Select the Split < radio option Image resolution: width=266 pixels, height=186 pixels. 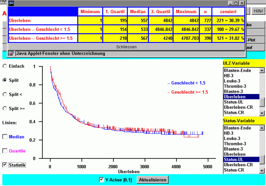[x=5, y=94]
